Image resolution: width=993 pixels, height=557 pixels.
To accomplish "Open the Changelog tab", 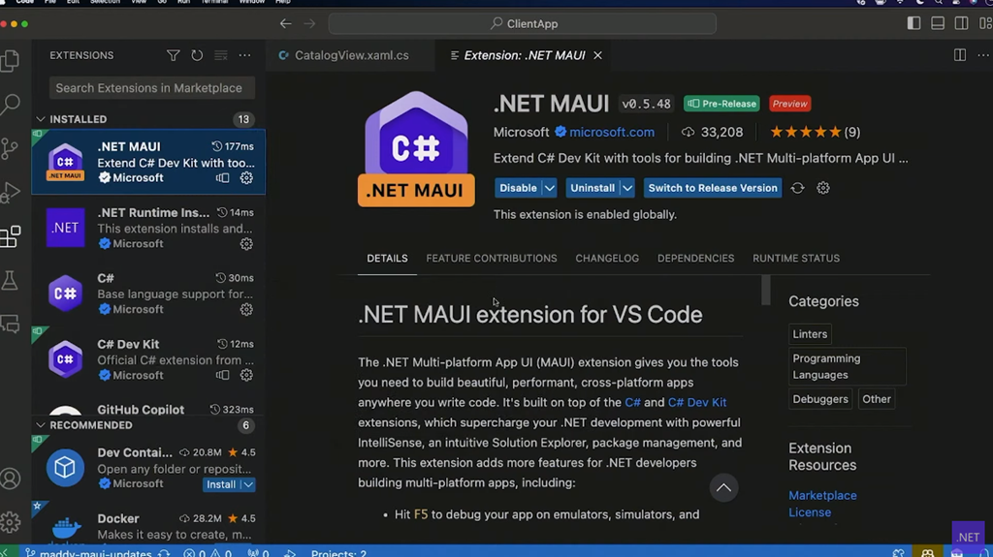I will pos(607,259).
